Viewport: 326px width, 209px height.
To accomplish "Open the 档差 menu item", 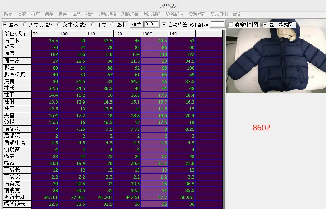I will (x=76, y=14).
